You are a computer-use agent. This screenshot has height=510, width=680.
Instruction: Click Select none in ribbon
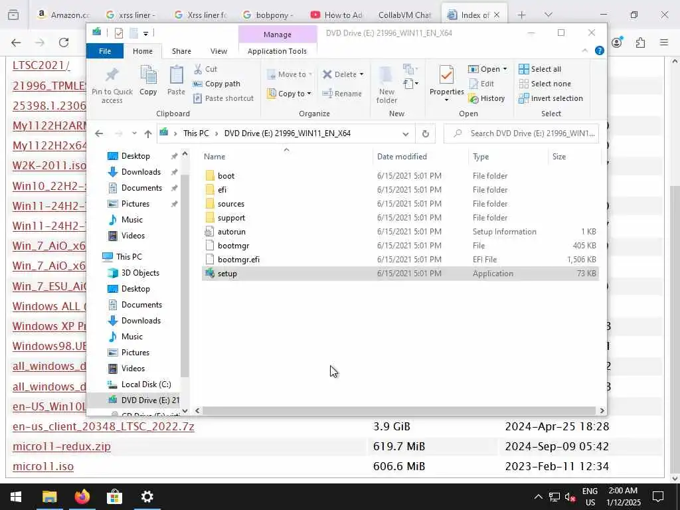[545, 84]
